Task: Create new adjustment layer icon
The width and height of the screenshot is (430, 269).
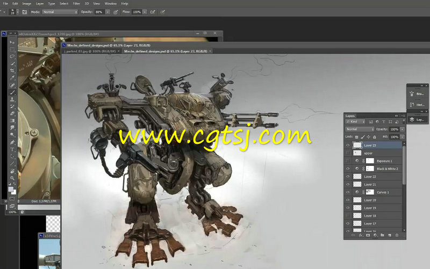Action: click(x=375, y=235)
